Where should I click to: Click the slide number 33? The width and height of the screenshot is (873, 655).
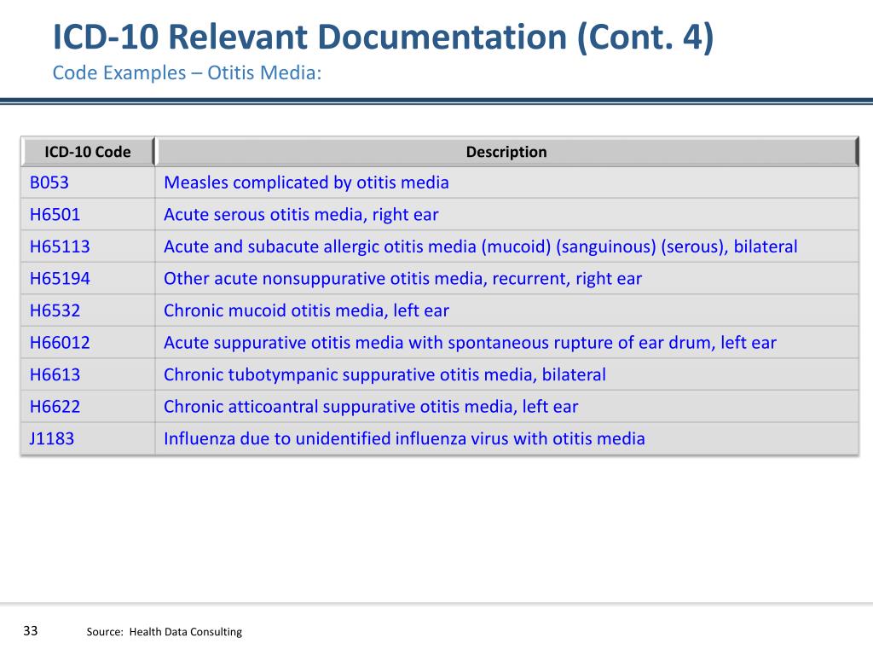(x=31, y=630)
